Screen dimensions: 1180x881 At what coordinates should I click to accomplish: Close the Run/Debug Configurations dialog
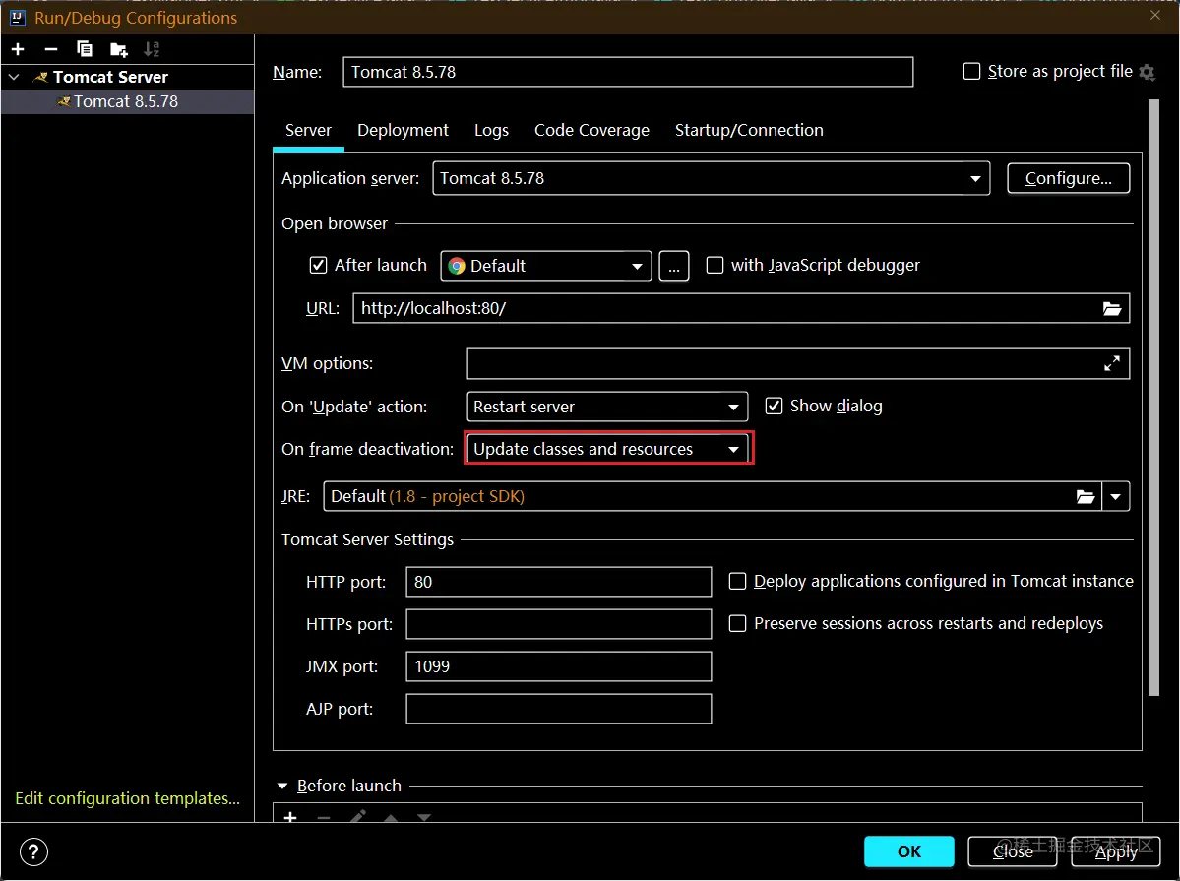pyautogui.click(x=1155, y=15)
